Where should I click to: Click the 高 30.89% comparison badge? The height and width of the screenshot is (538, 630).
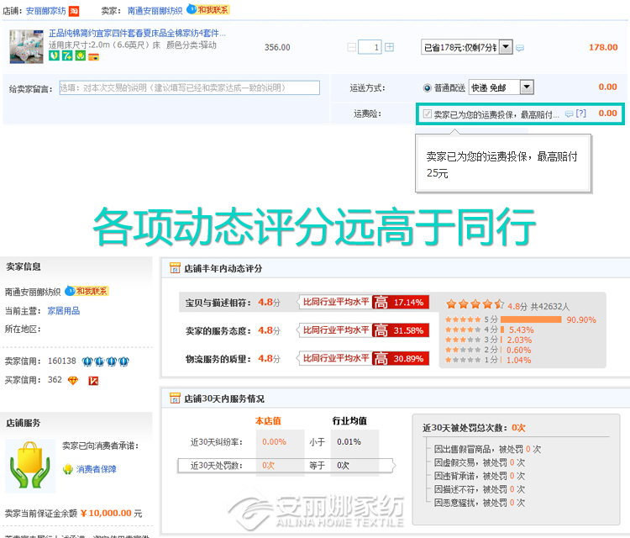[401, 358]
